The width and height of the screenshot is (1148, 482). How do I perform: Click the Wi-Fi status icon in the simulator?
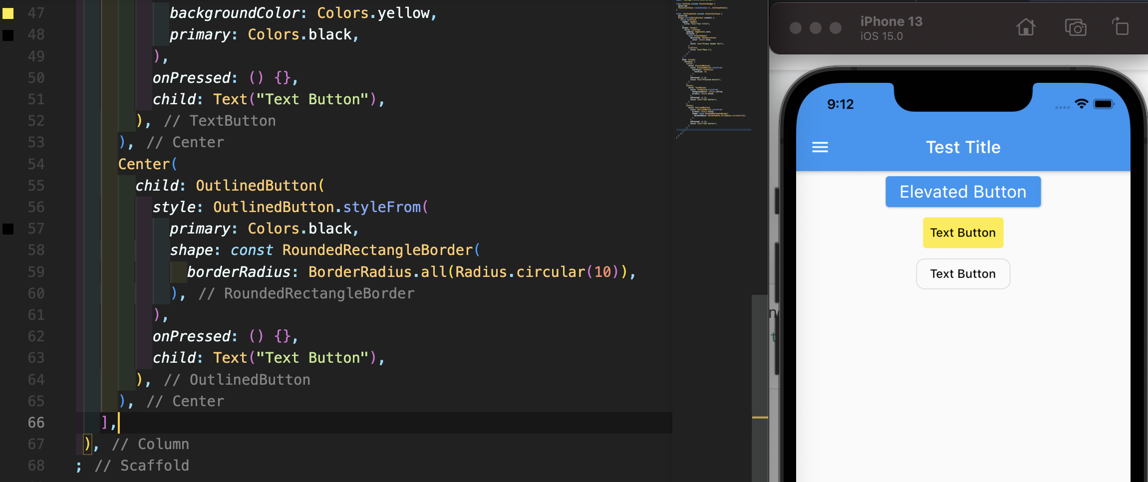(1081, 104)
